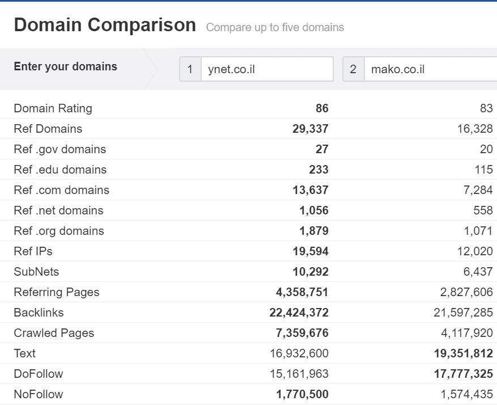Screen dimensions: 497x405
Task: Click mako Ref .edu value 115
Action: point(484,170)
